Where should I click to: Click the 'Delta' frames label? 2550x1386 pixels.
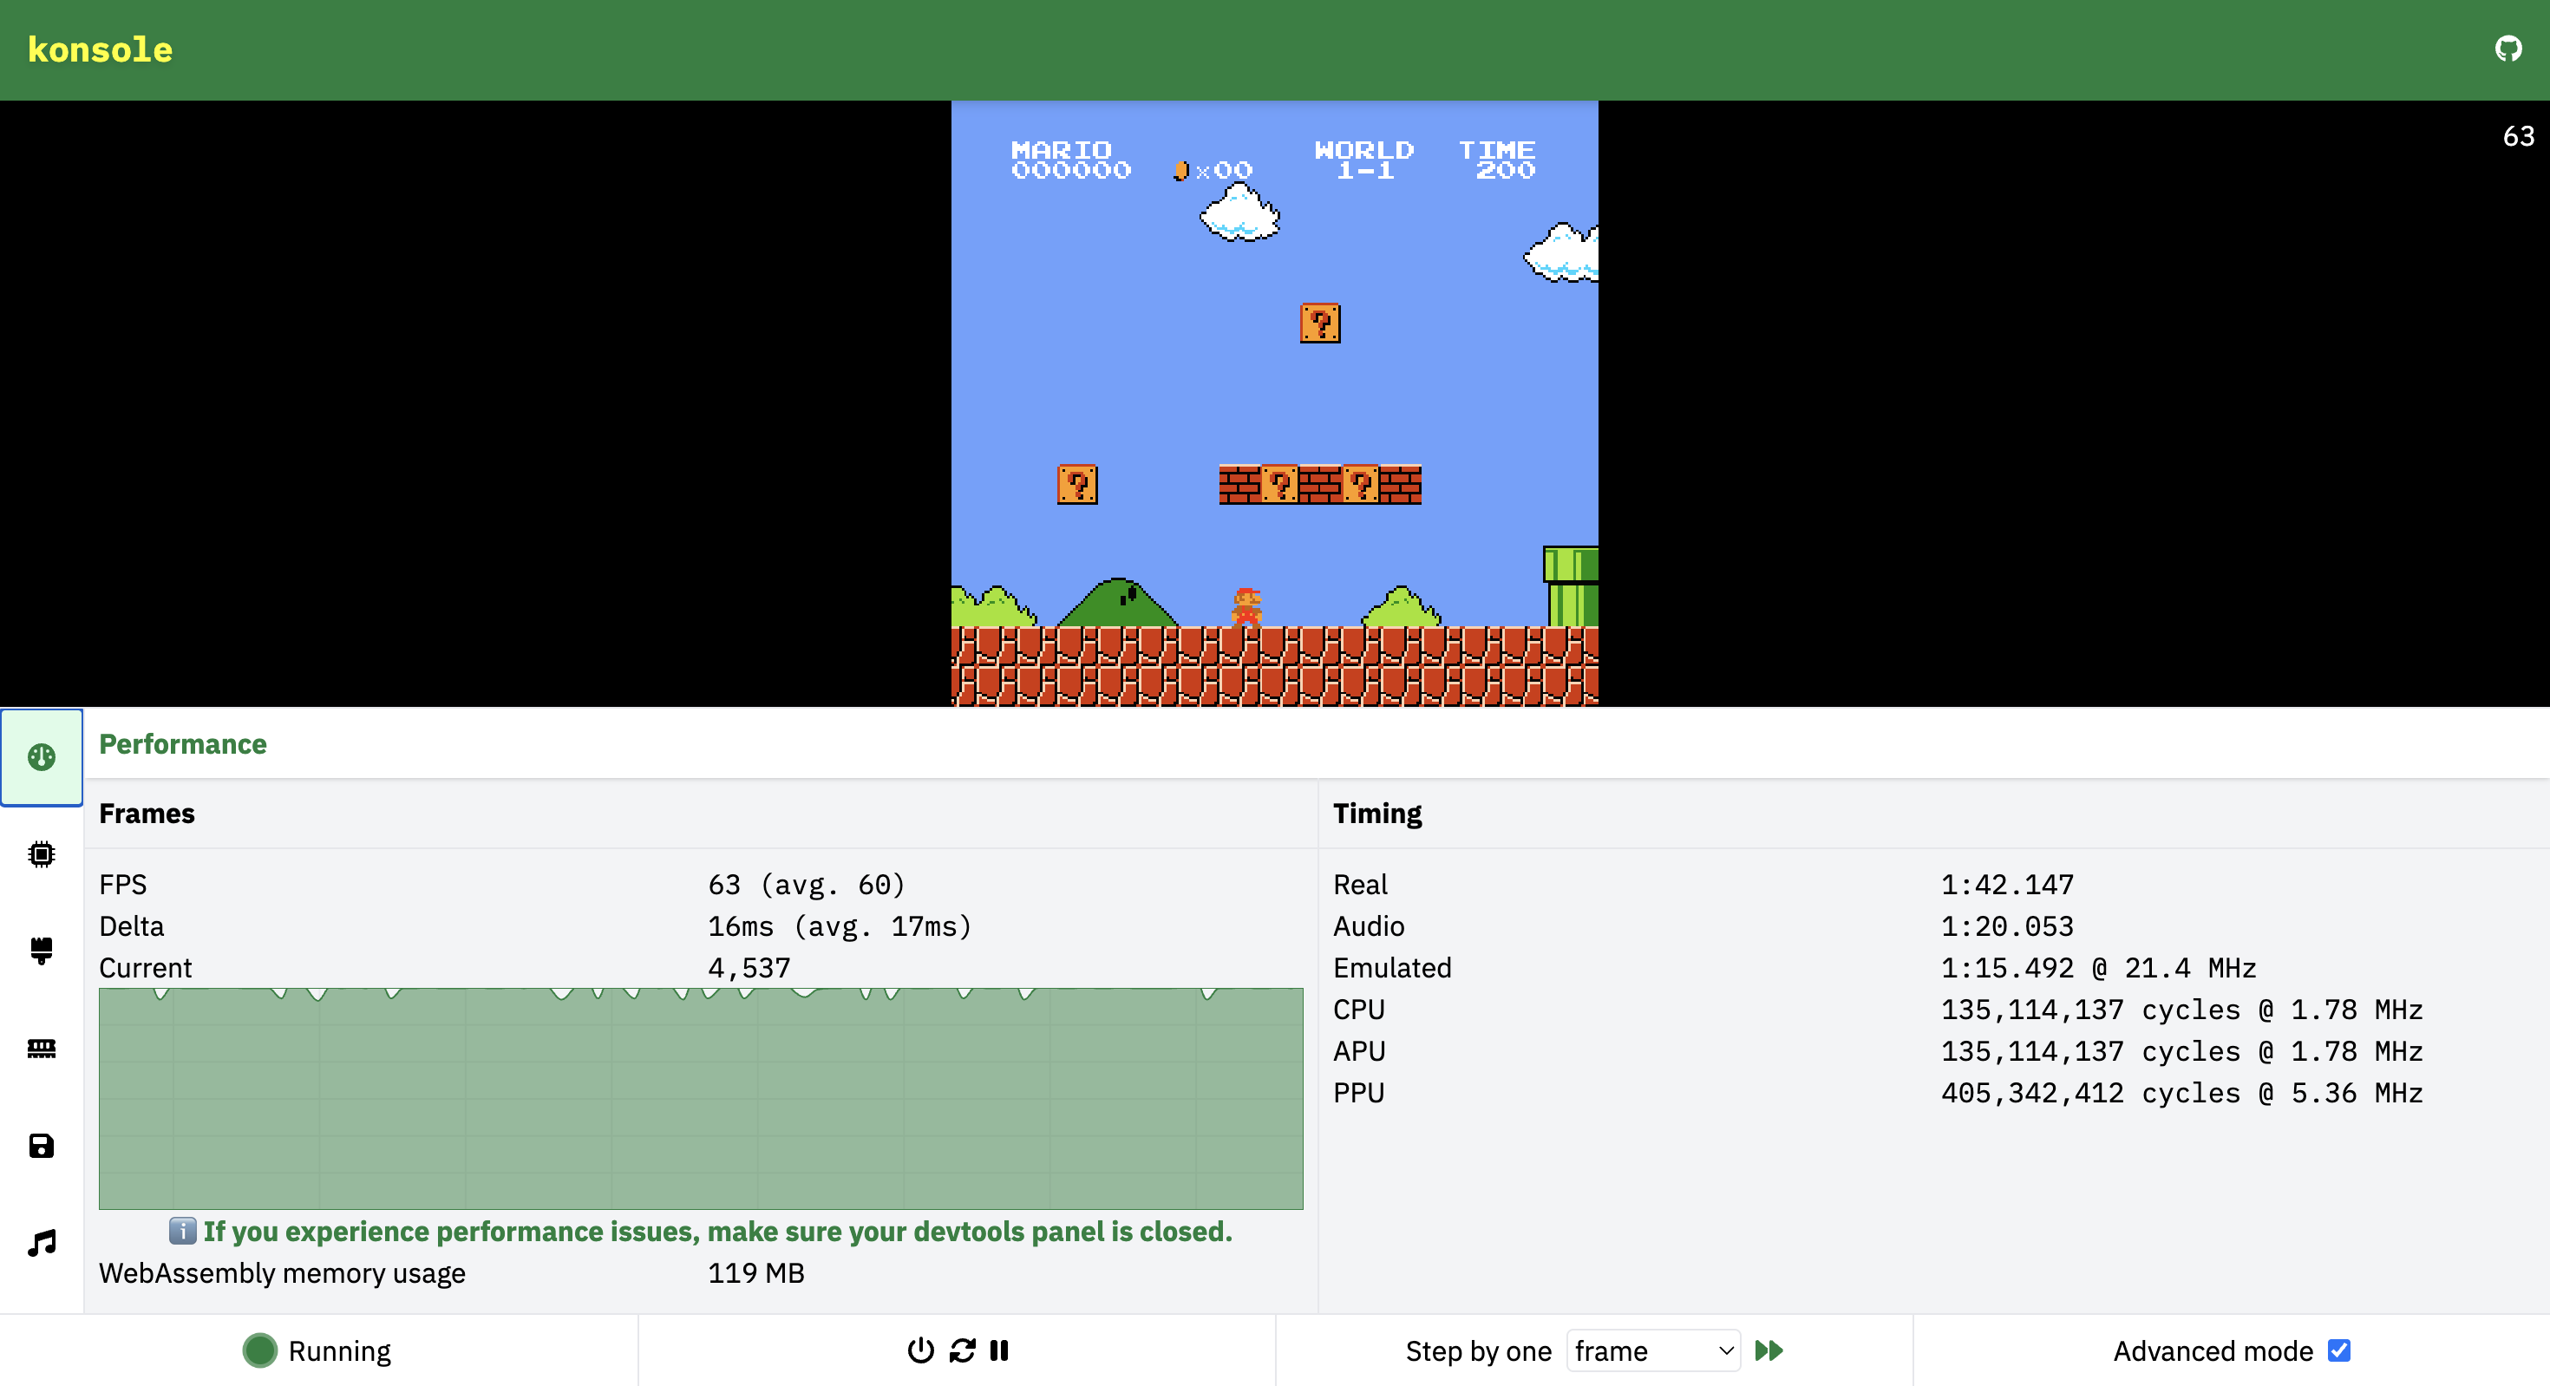[x=132, y=925]
